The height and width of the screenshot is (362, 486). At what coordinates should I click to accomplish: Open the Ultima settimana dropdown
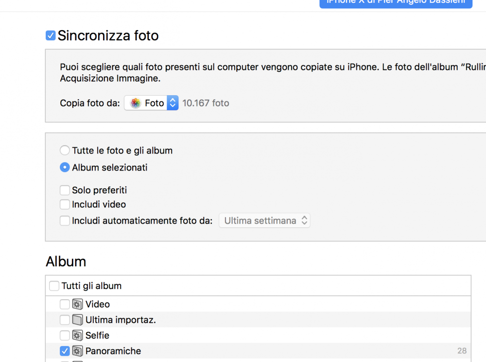(264, 221)
